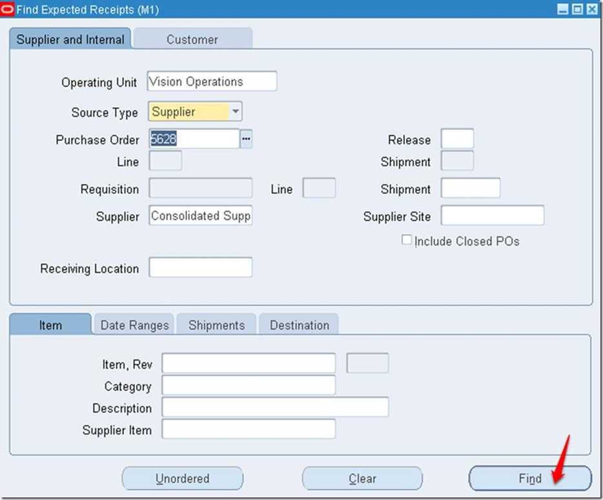Click the Unordered button
603x500 pixels.
pos(183,478)
